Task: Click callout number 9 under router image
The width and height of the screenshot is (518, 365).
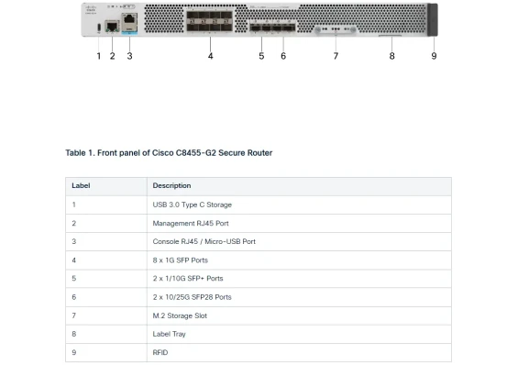Action: coord(434,56)
